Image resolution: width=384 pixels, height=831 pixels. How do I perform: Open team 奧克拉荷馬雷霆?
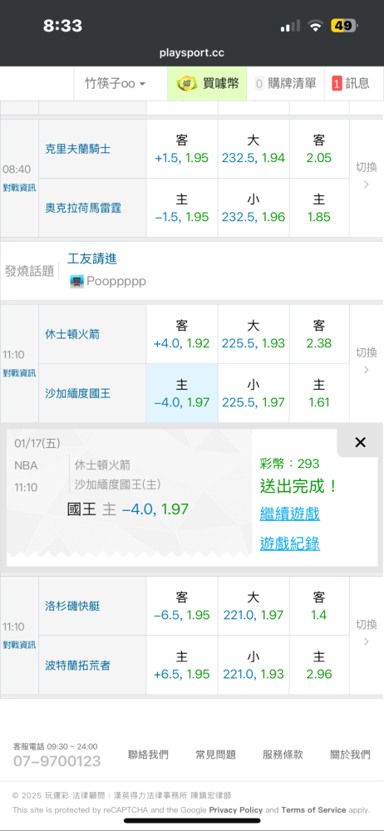coord(83,208)
